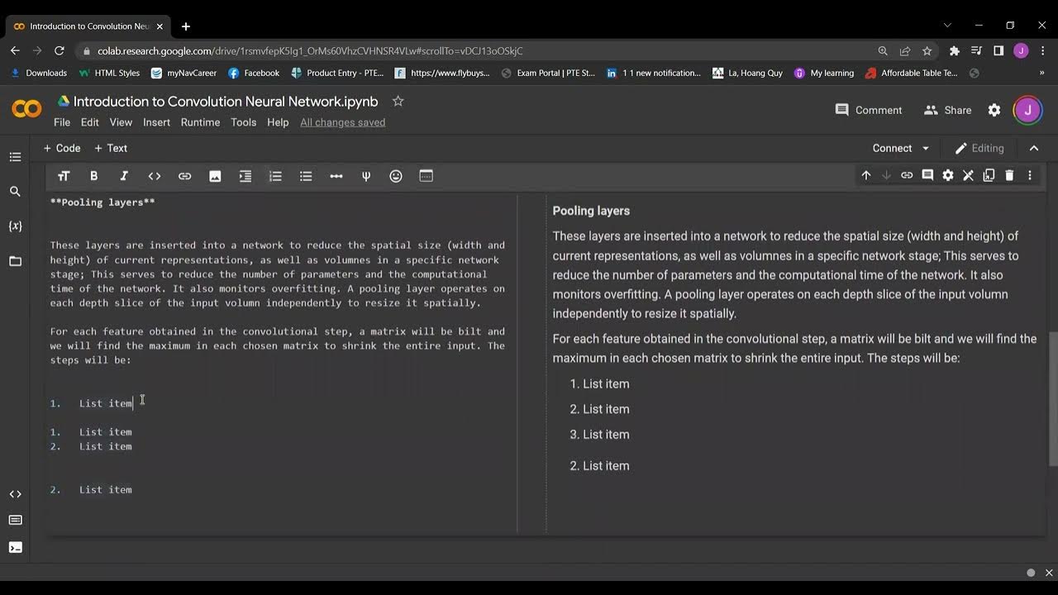Click All changes saved link
Screen dimensions: 1058x595
click(x=342, y=122)
